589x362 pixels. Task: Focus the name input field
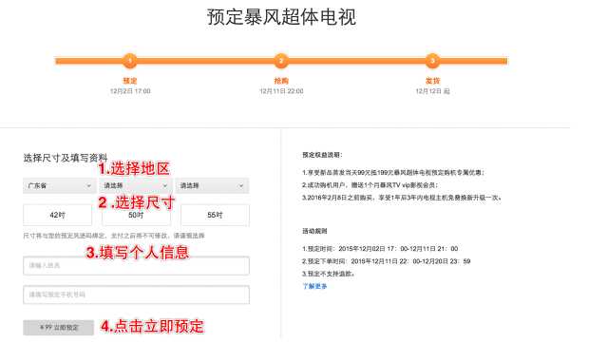[136, 266]
